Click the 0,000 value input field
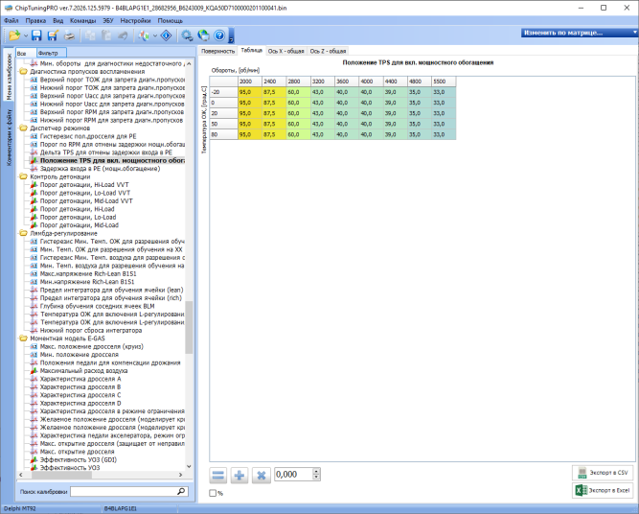 tap(293, 474)
